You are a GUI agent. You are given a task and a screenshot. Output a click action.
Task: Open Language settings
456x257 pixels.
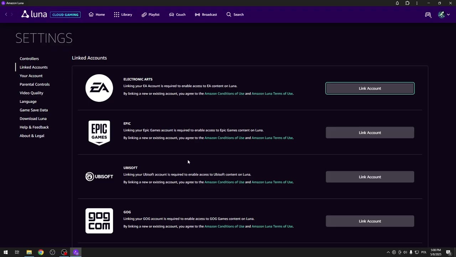coord(28,101)
